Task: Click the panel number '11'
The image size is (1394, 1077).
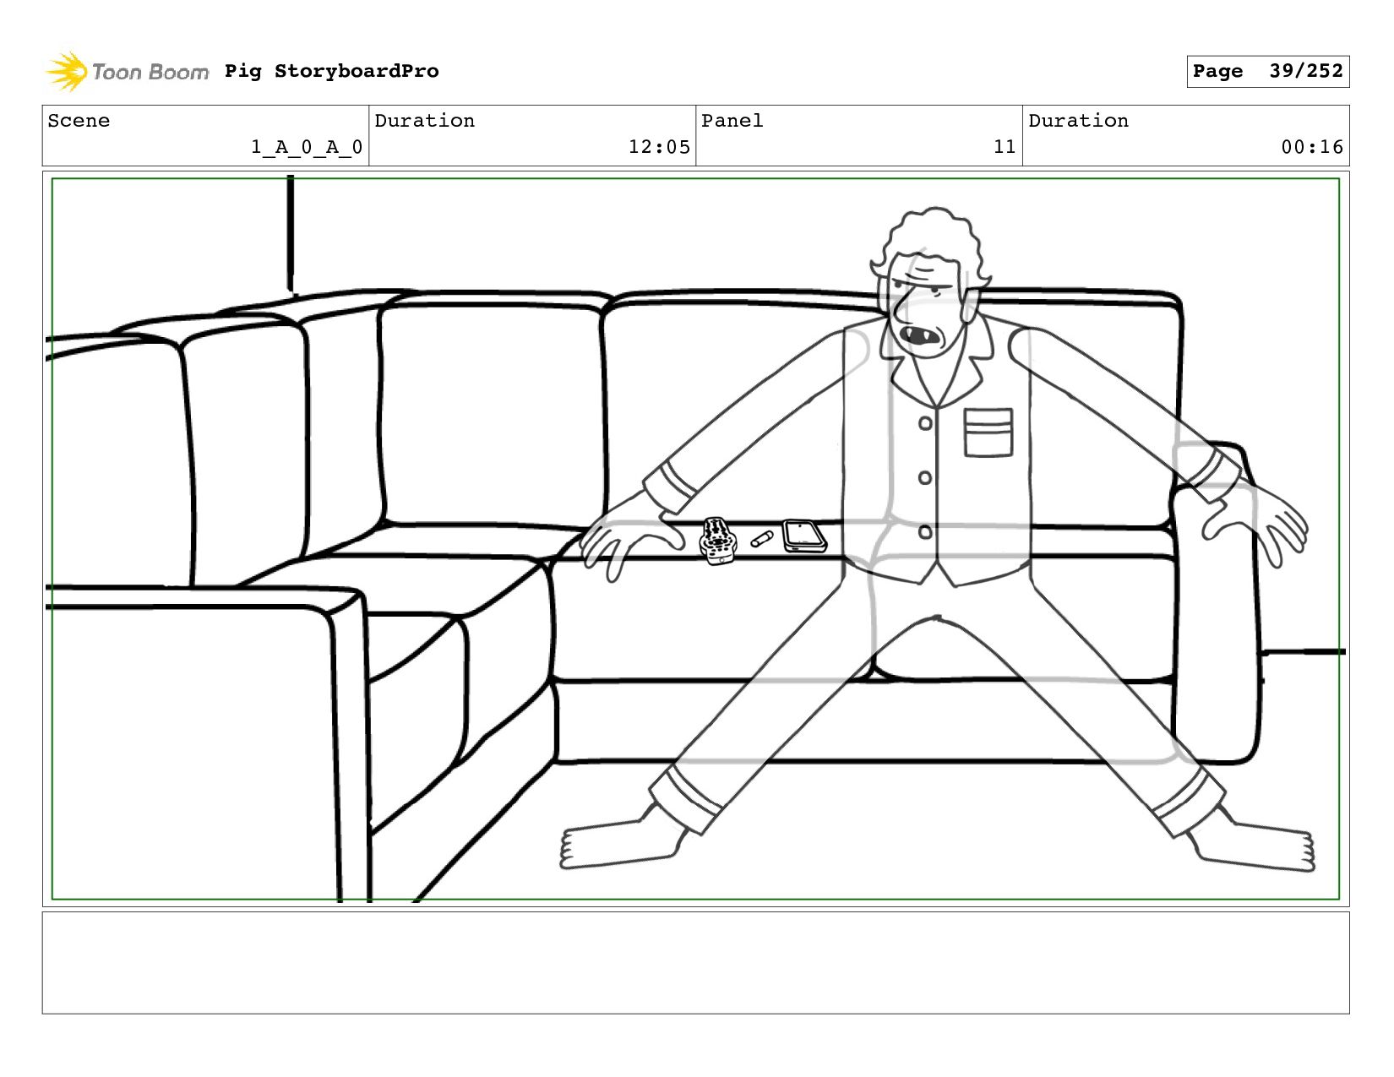Action: pyautogui.click(x=1005, y=147)
